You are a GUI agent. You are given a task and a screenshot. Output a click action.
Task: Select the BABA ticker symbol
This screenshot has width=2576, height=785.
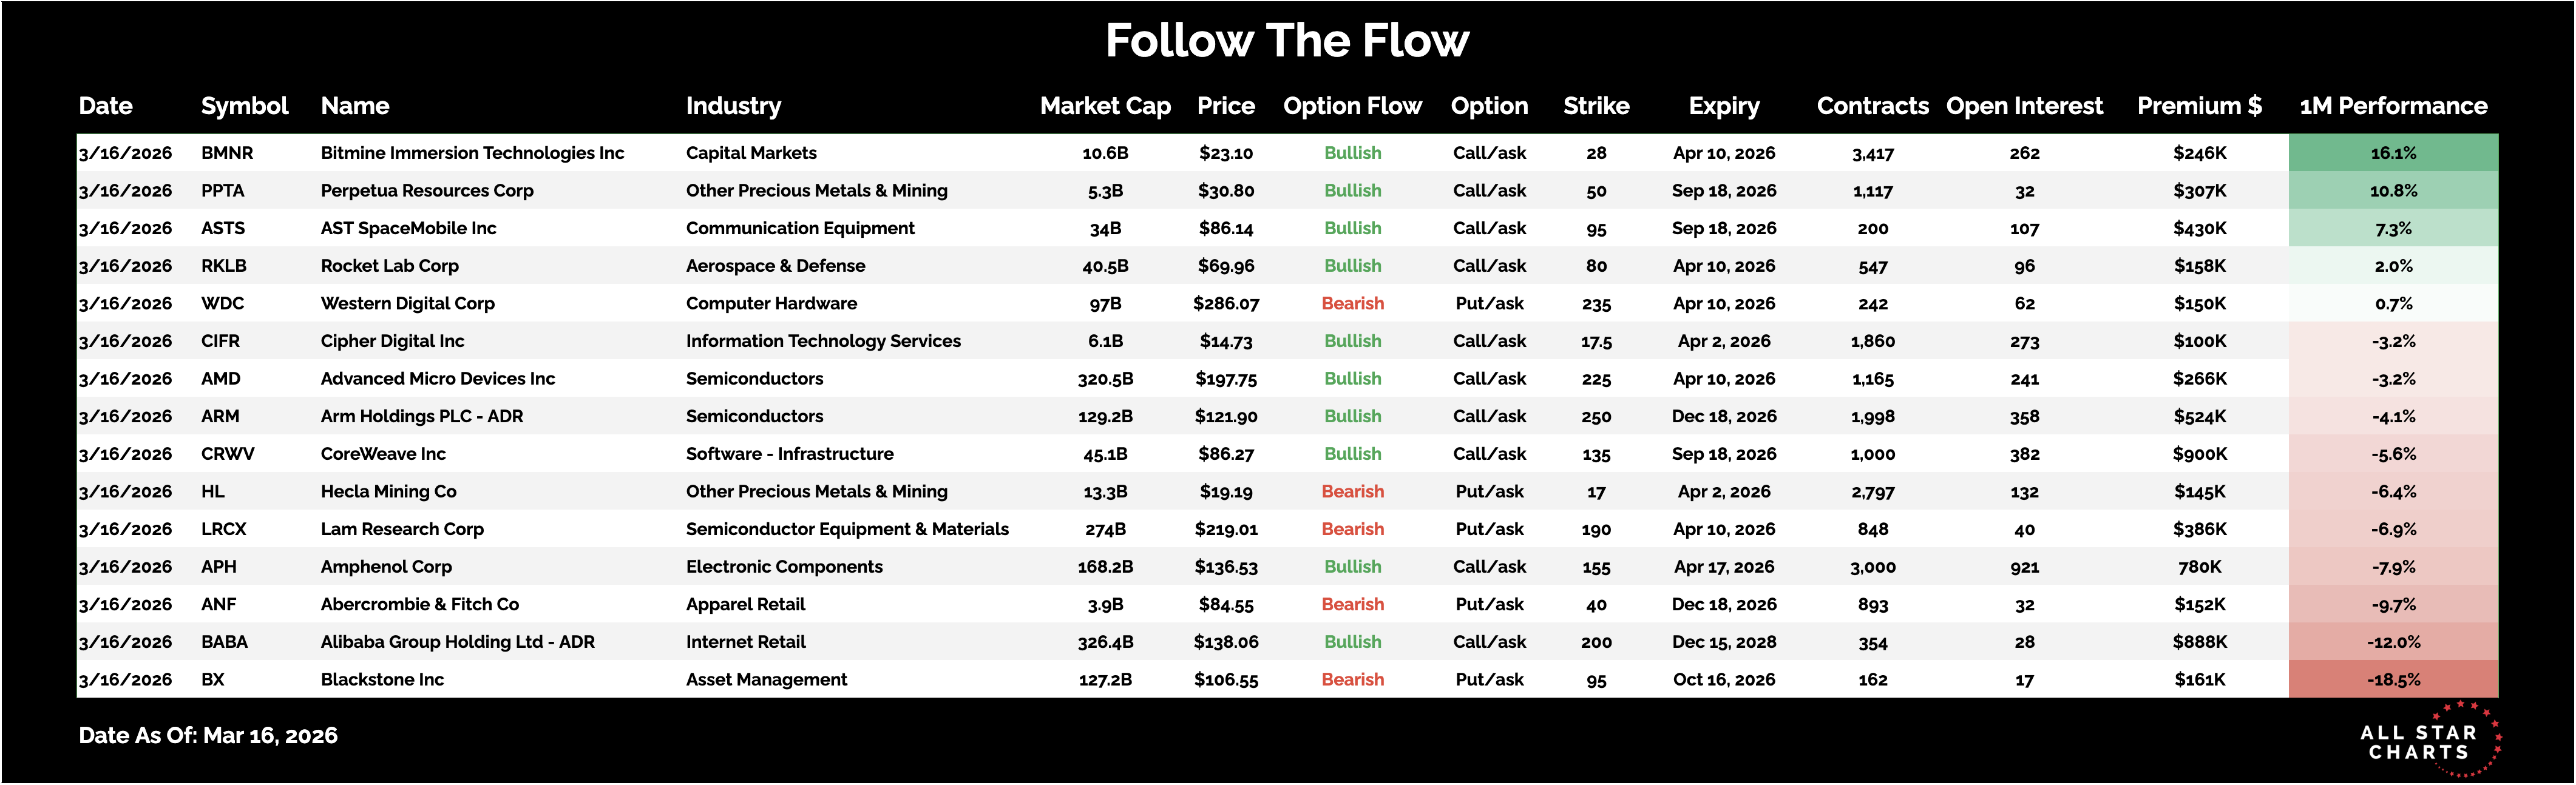pos(224,642)
